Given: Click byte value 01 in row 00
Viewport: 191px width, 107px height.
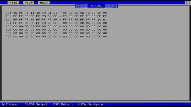Looking at the screenshot, I should [x=50, y=13].
